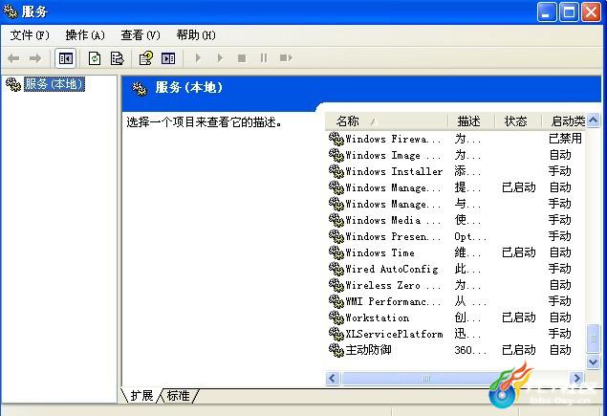Click the vertical scrollbar thumb

tap(593, 339)
